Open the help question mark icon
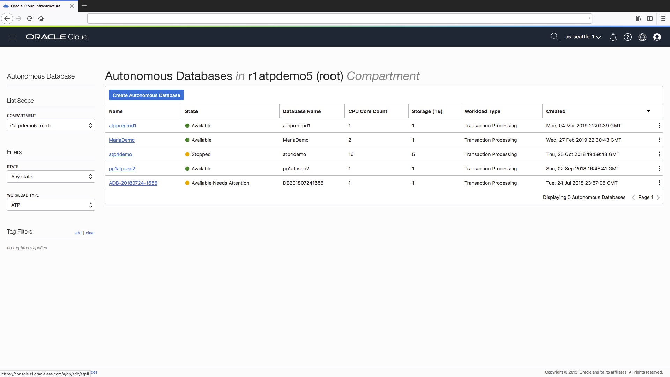 pos(627,37)
